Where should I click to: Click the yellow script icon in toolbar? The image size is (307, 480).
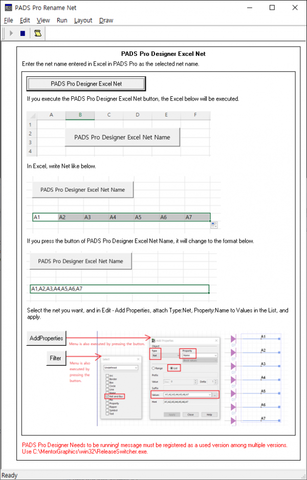pos(37,33)
